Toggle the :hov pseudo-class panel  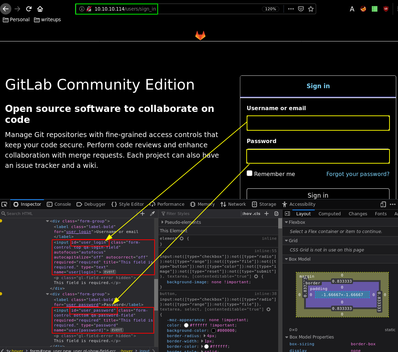tap(247, 214)
